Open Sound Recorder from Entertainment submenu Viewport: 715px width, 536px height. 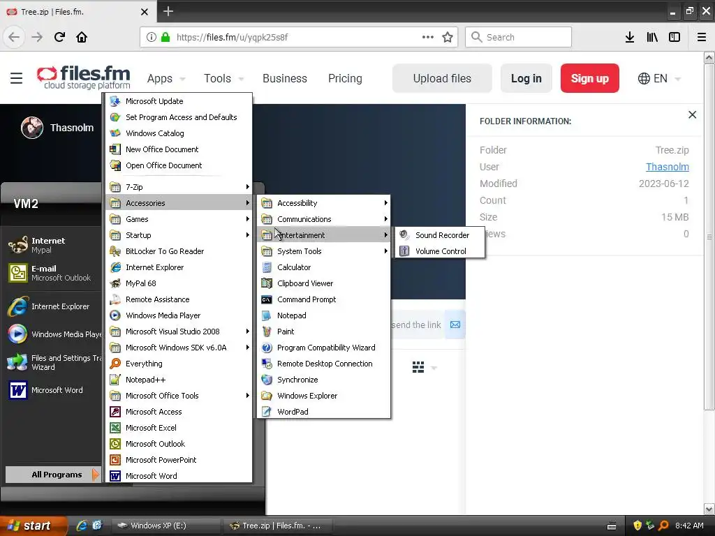point(440,235)
